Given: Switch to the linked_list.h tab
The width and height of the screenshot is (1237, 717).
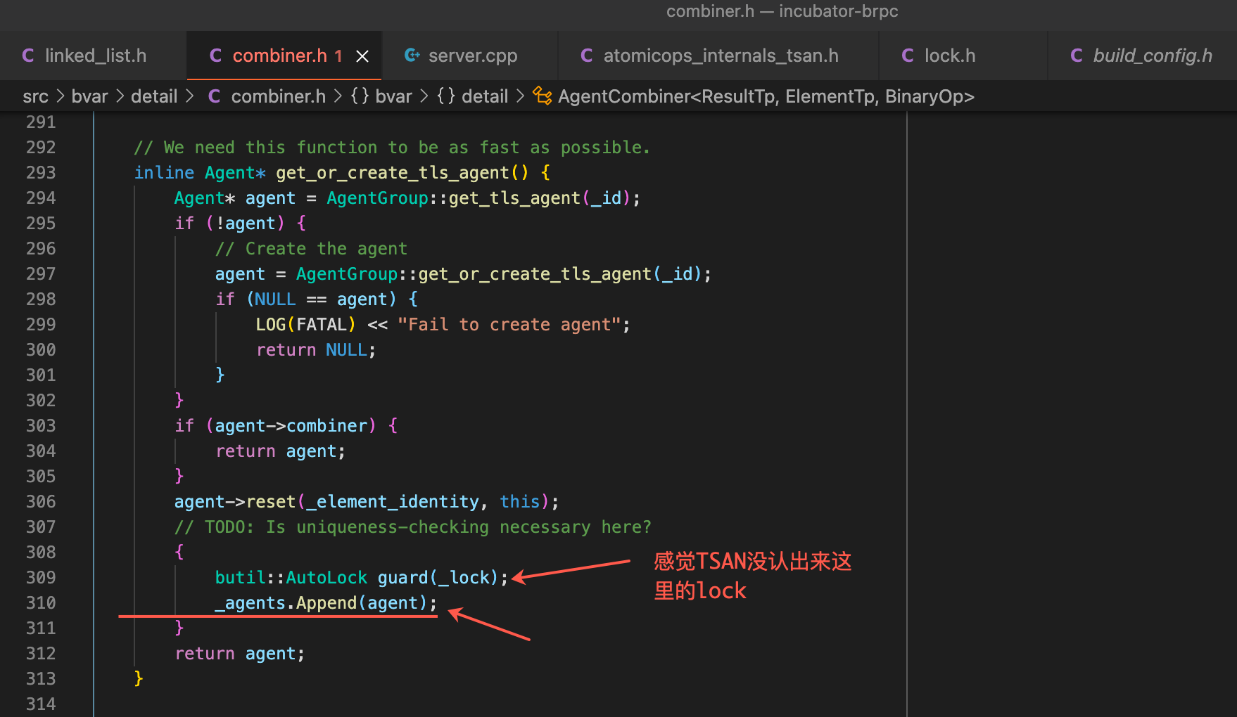Looking at the screenshot, I should (95, 55).
